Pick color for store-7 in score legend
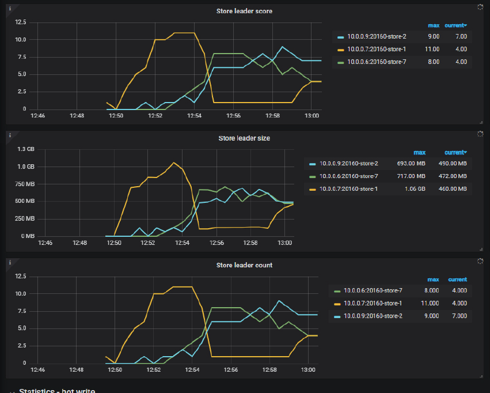Image resolution: width=490 pixels, height=393 pixels. [341, 63]
